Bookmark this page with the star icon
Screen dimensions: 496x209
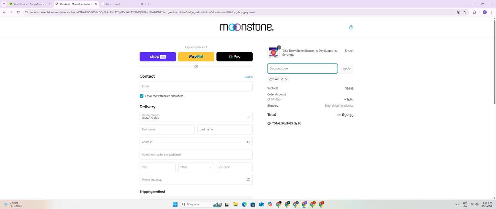[465, 12]
